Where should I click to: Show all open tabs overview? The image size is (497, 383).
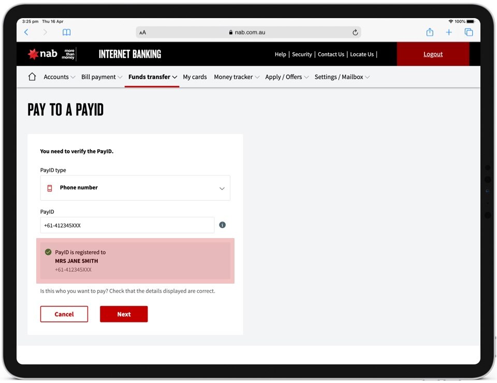click(x=469, y=32)
